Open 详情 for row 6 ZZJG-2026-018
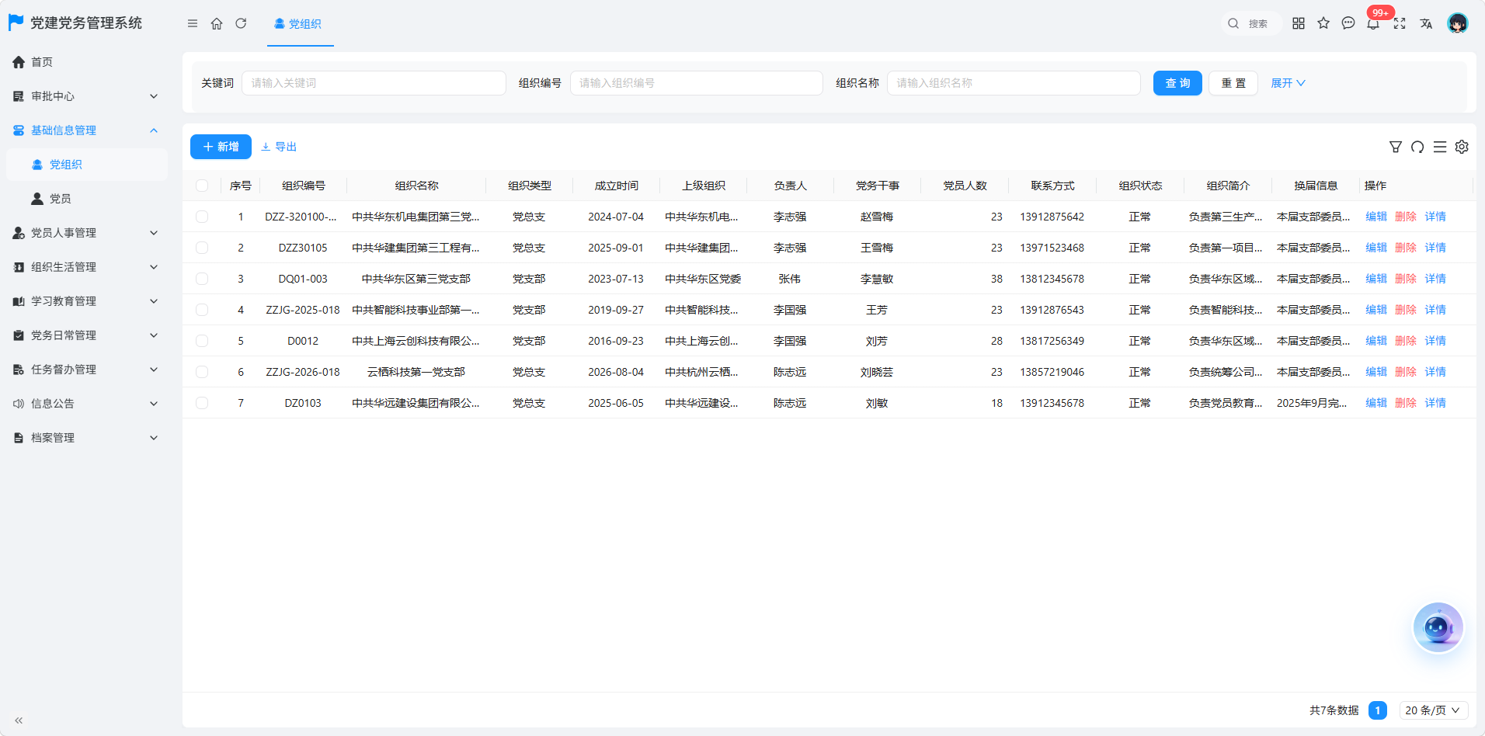 pos(1435,372)
